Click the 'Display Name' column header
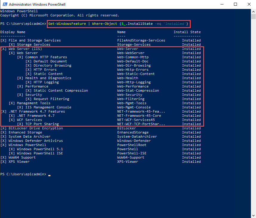 pos(13,32)
